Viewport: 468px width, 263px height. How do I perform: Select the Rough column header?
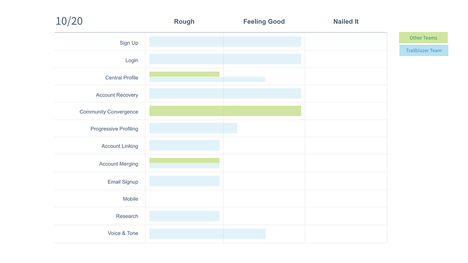click(184, 22)
